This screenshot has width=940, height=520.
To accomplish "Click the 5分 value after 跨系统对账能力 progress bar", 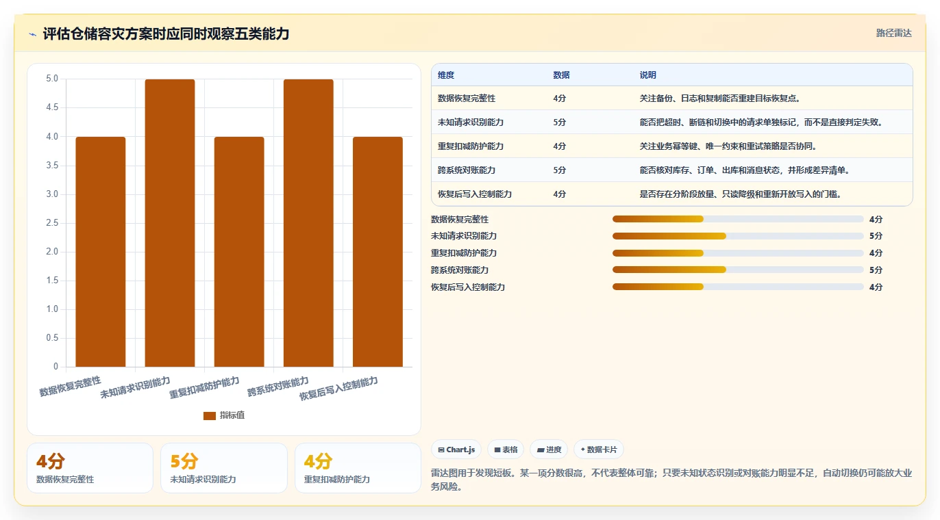I will click(876, 270).
